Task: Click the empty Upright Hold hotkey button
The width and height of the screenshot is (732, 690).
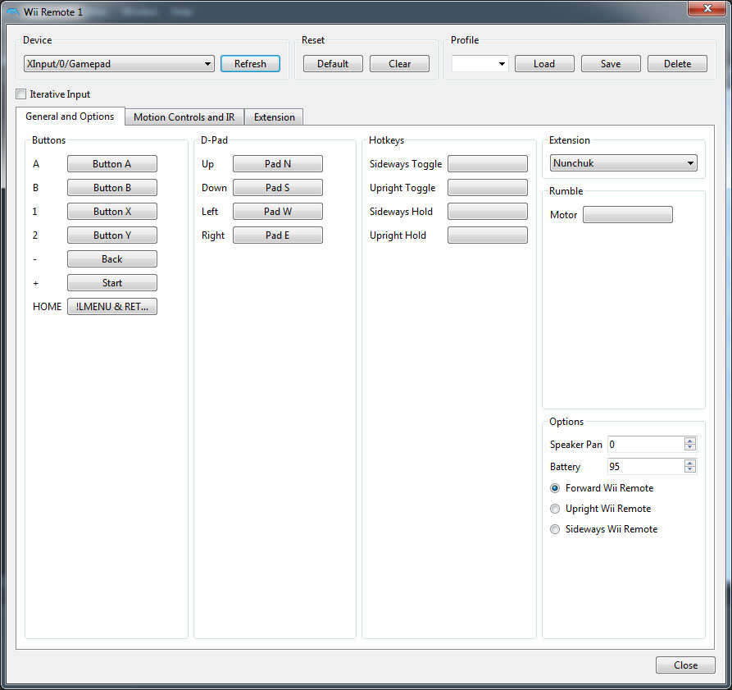Action: coord(488,235)
